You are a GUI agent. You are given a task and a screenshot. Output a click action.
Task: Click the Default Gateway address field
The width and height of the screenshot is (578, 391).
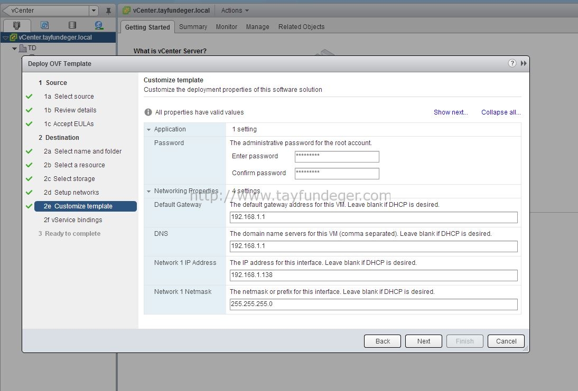click(374, 217)
